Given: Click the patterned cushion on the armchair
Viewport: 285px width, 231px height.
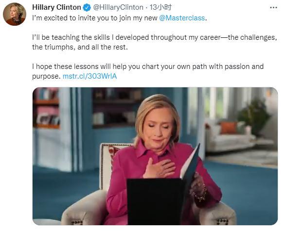Looking at the screenshot, I should coord(112,154).
